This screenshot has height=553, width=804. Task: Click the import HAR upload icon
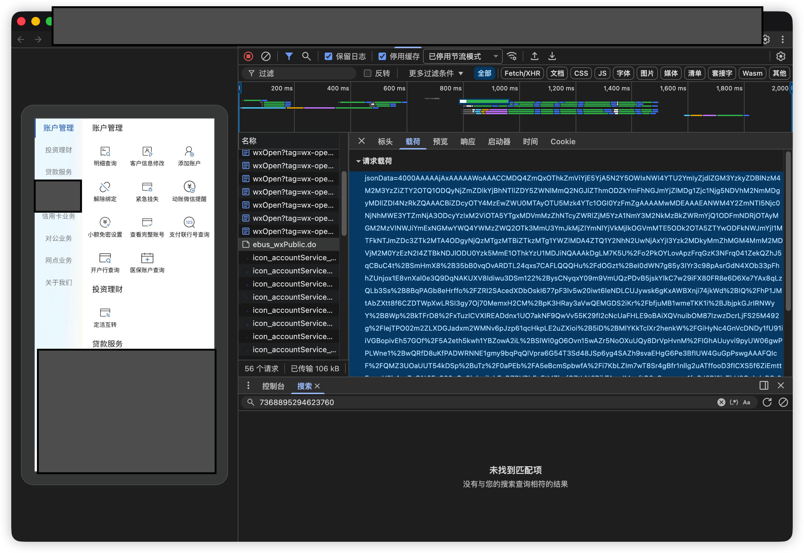point(534,56)
